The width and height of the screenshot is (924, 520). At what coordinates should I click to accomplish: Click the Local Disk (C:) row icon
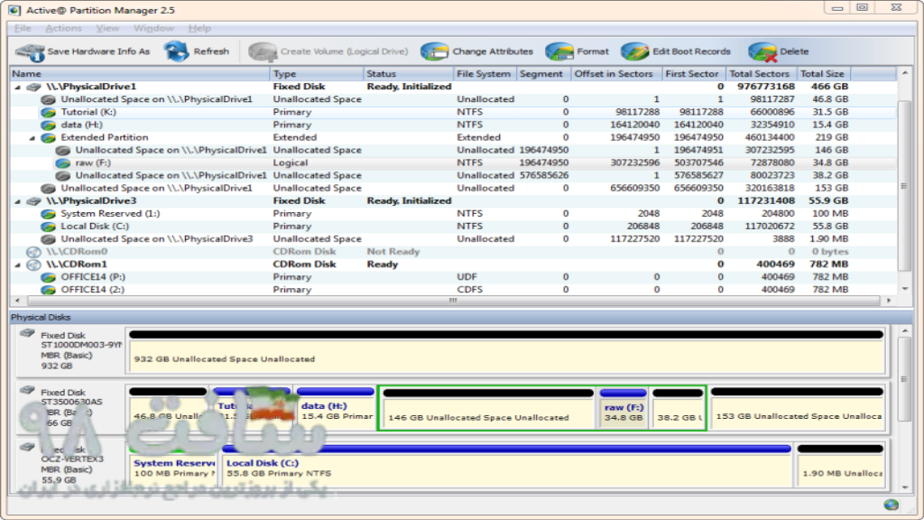(49, 227)
